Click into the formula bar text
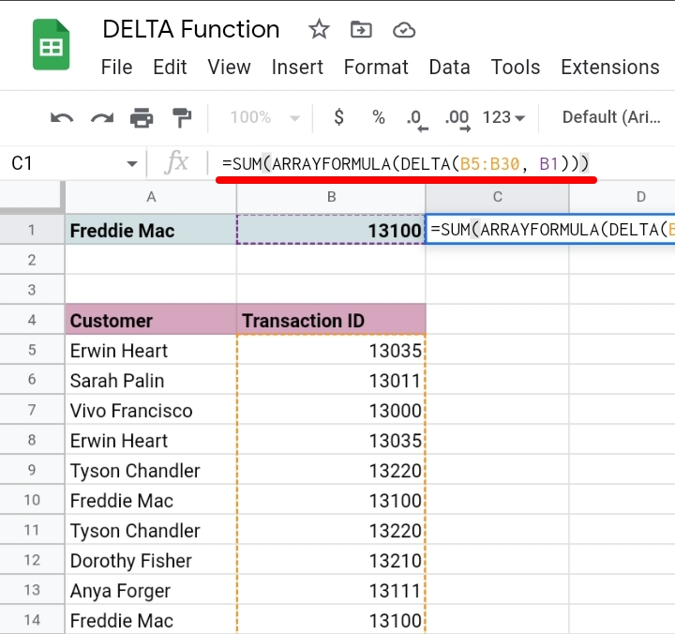 point(405,164)
